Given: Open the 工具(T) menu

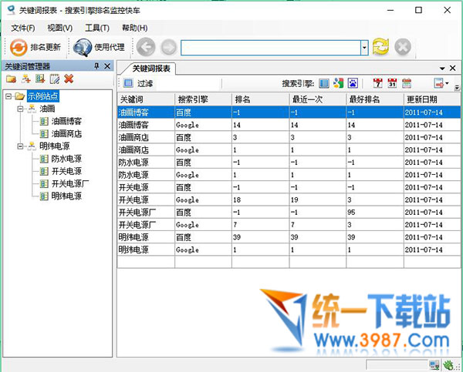Looking at the screenshot, I should (x=96, y=28).
